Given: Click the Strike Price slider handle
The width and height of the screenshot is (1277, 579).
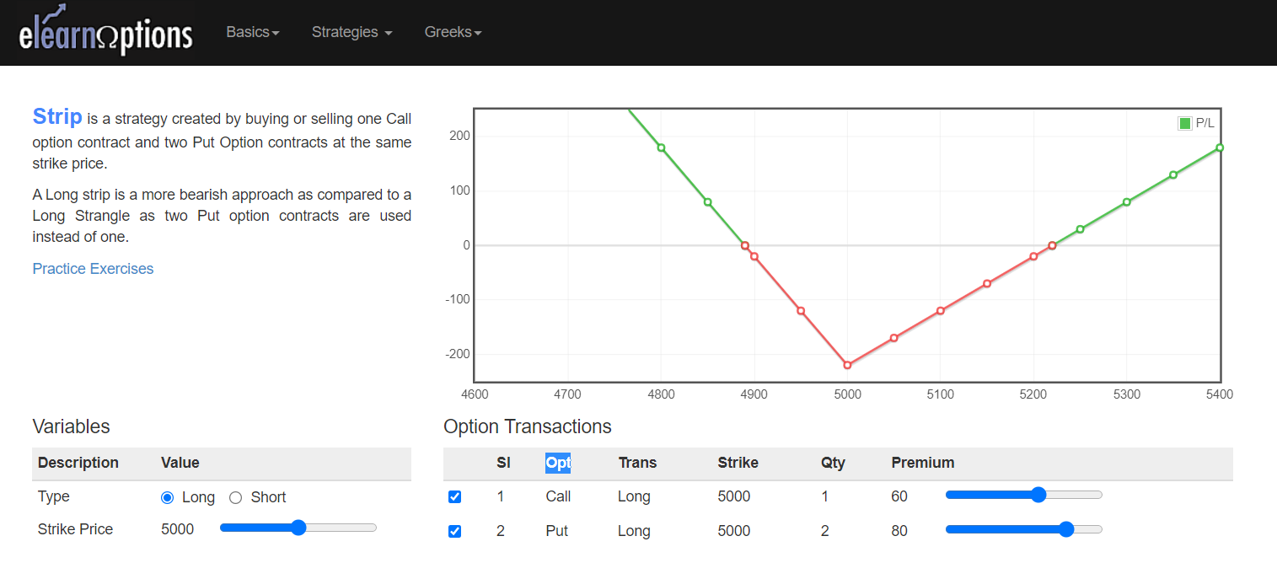Looking at the screenshot, I should pyautogui.click(x=298, y=528).
